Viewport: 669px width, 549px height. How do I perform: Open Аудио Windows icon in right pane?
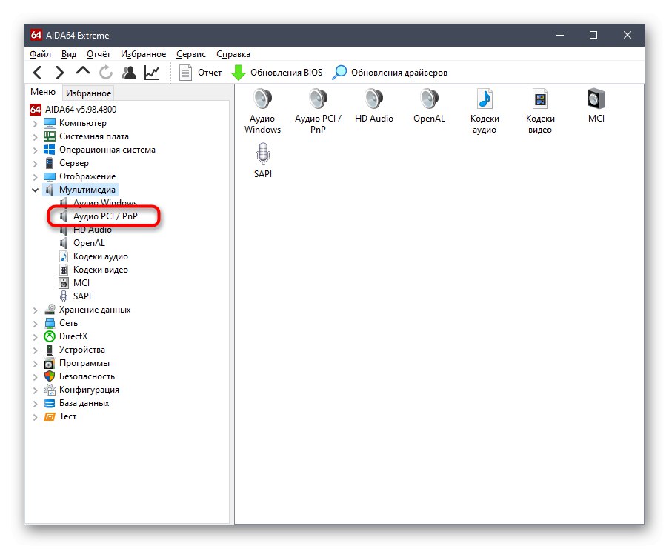coord(263,111)
